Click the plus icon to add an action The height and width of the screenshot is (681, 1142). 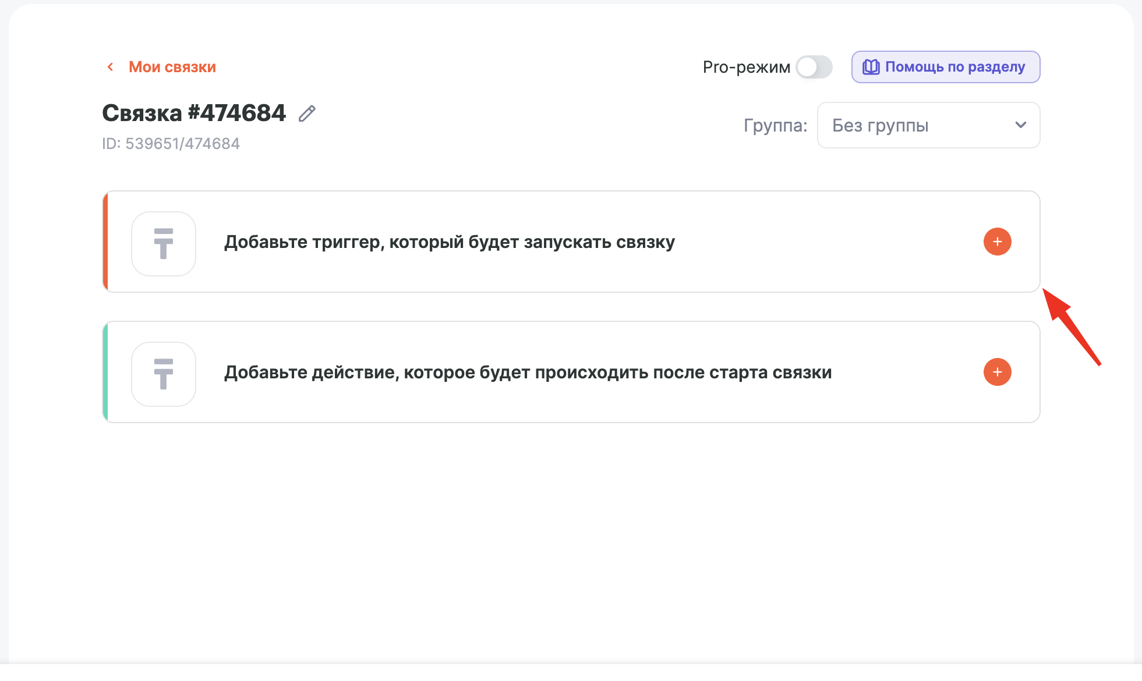click(997, 372)
